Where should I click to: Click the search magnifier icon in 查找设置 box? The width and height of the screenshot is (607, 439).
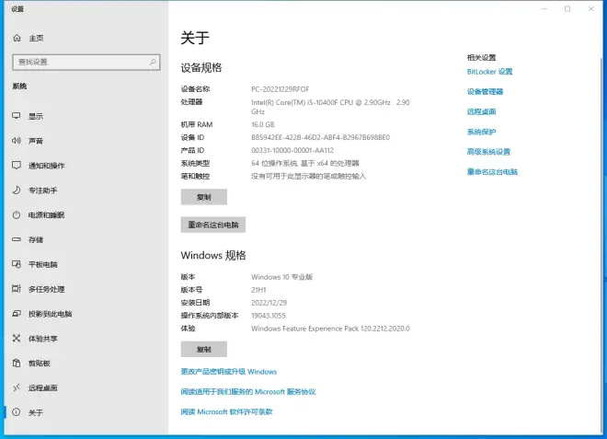coord(153,62)
